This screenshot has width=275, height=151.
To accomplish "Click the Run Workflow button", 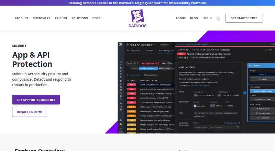I will point(263,113).
